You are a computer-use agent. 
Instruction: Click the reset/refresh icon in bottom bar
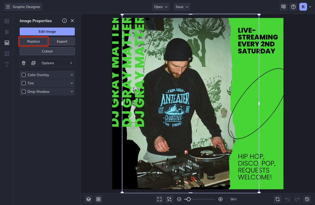coord(278,199)
